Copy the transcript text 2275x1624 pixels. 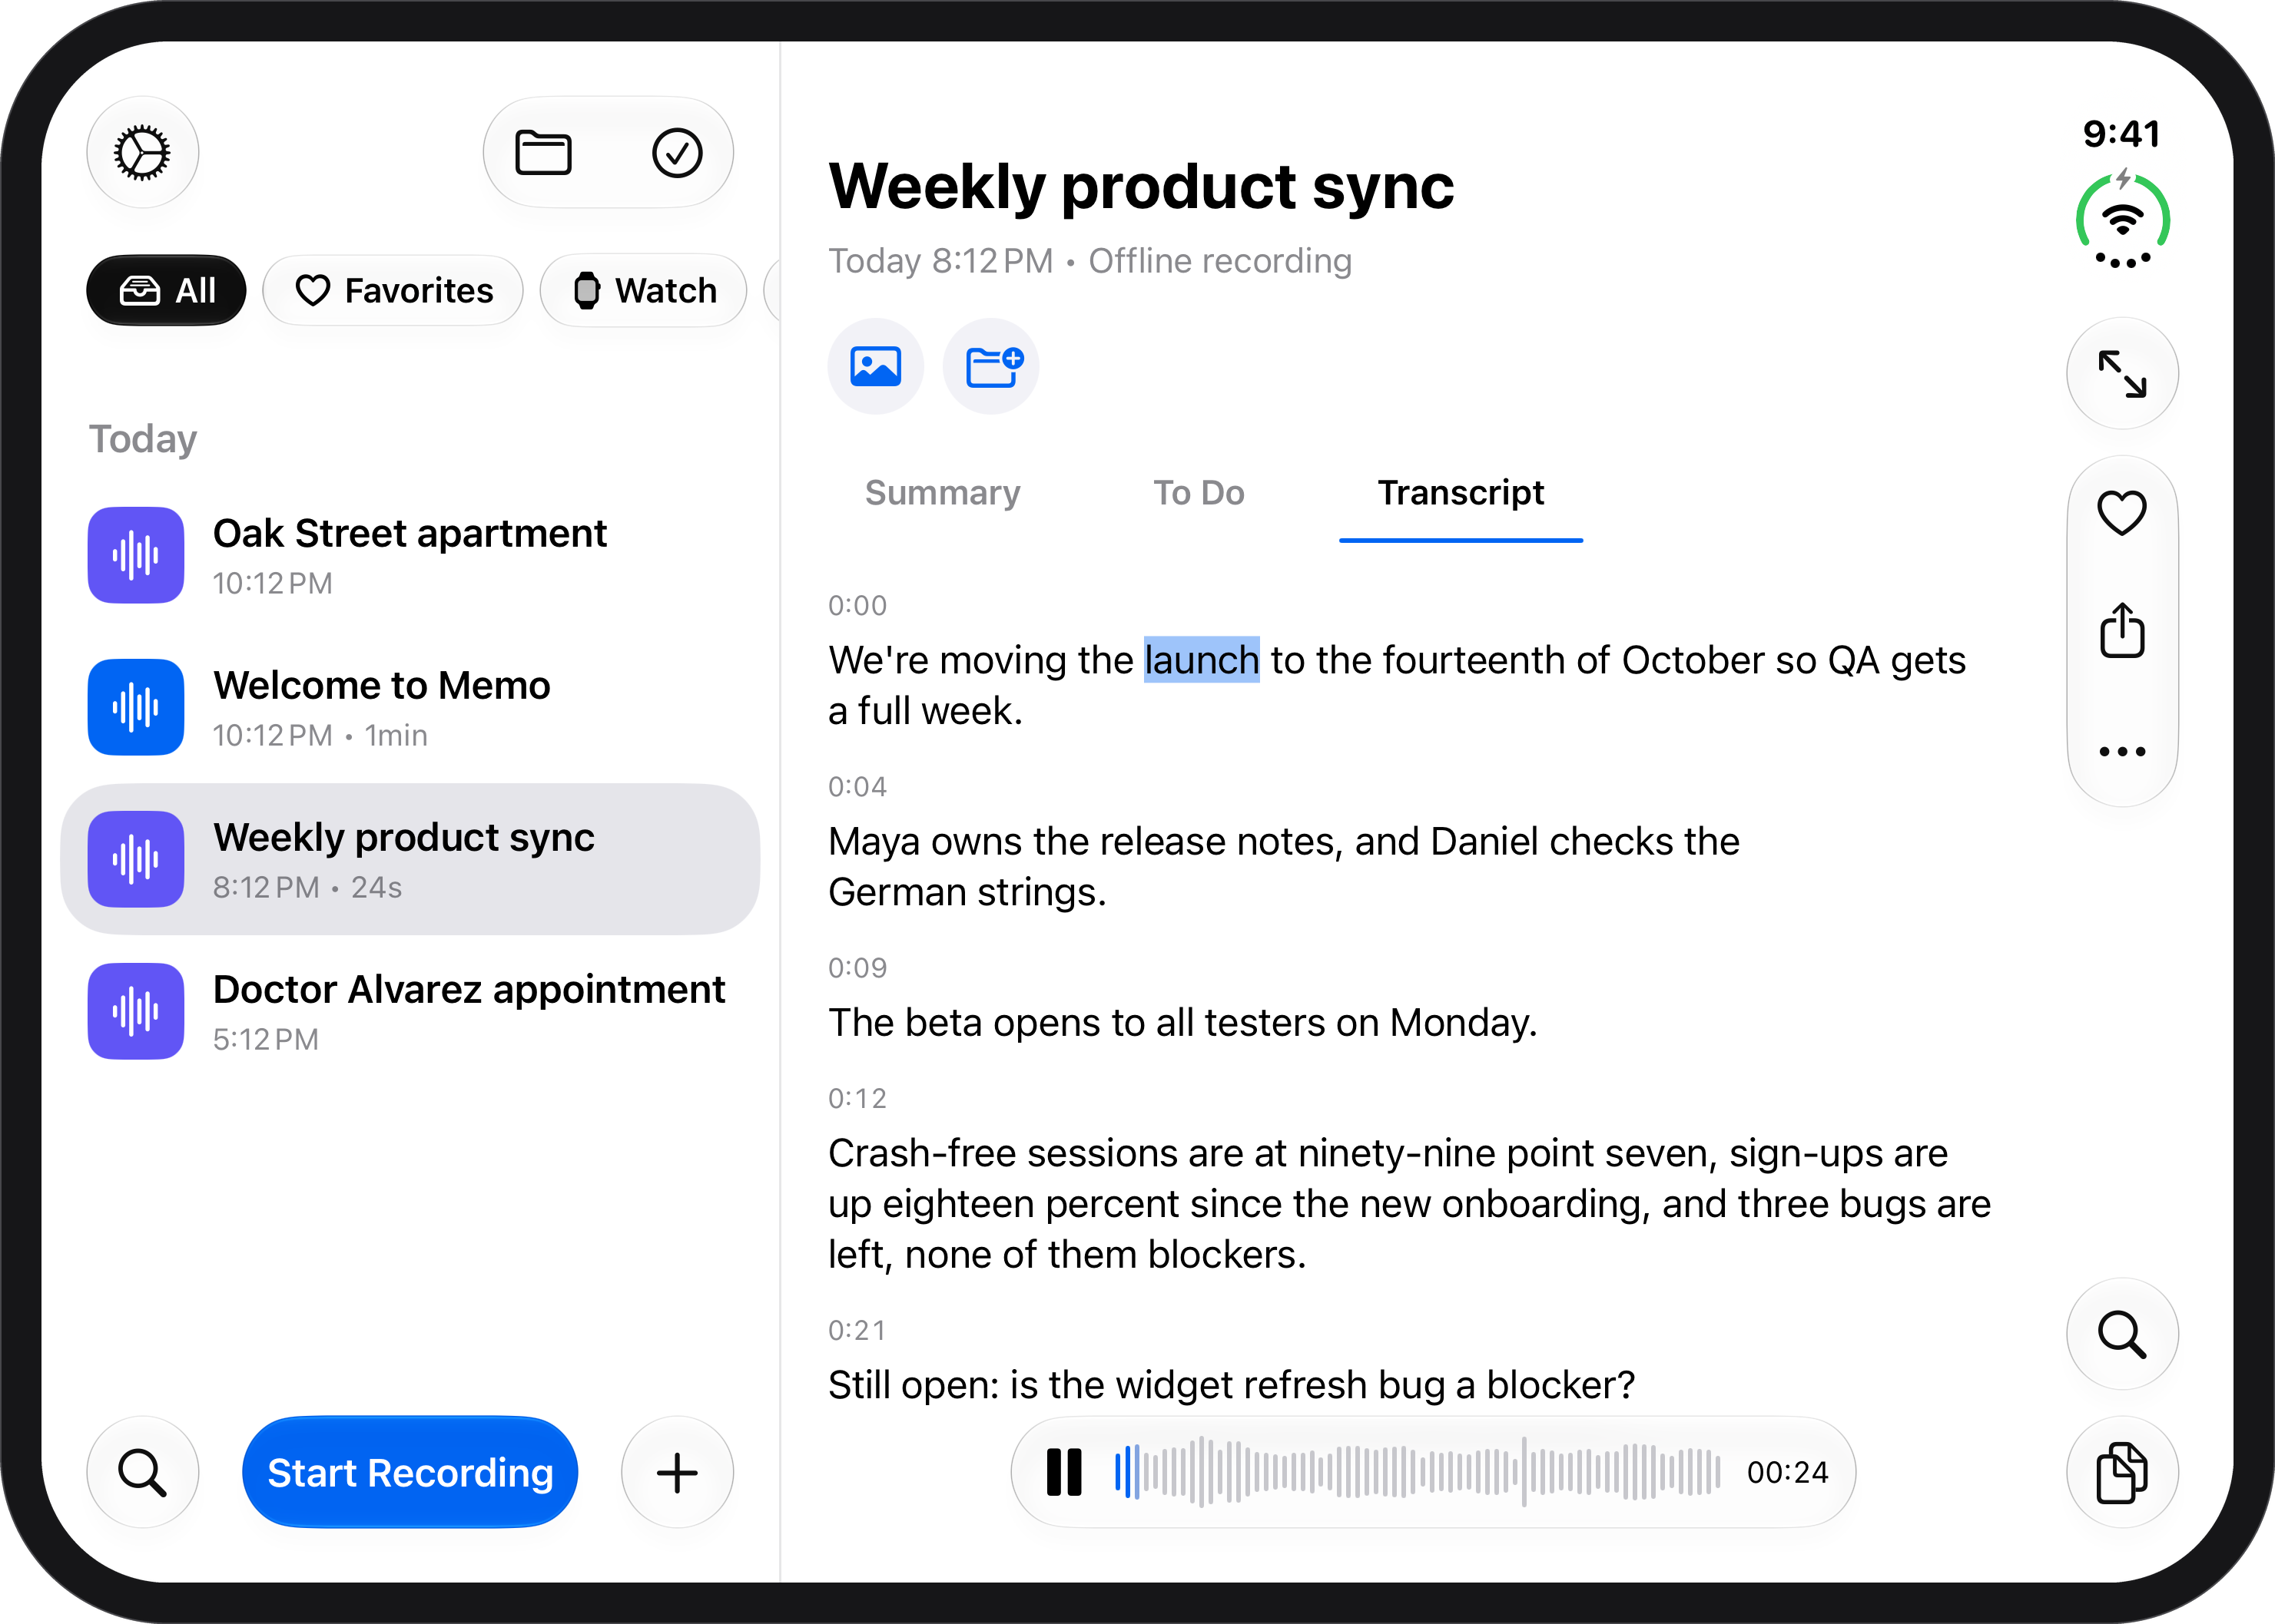coord(2122,1472)
